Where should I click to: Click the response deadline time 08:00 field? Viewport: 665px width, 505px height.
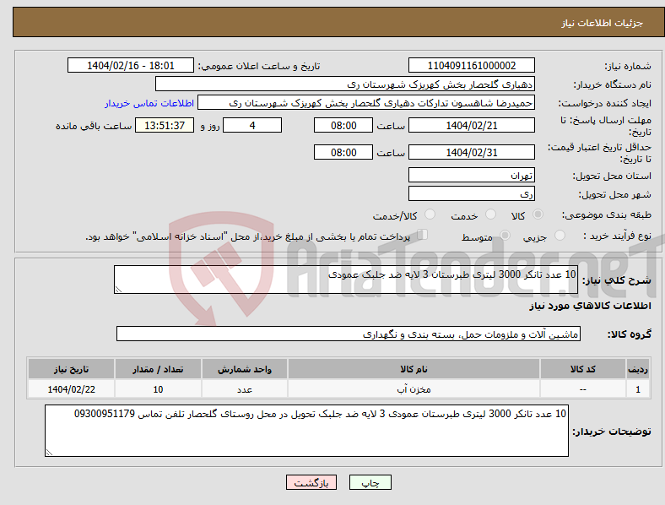tap(343, 125)
